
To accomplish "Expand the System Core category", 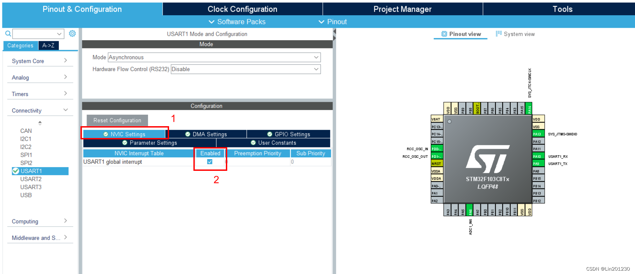I will pyautogui.click(x=40, y=61).
